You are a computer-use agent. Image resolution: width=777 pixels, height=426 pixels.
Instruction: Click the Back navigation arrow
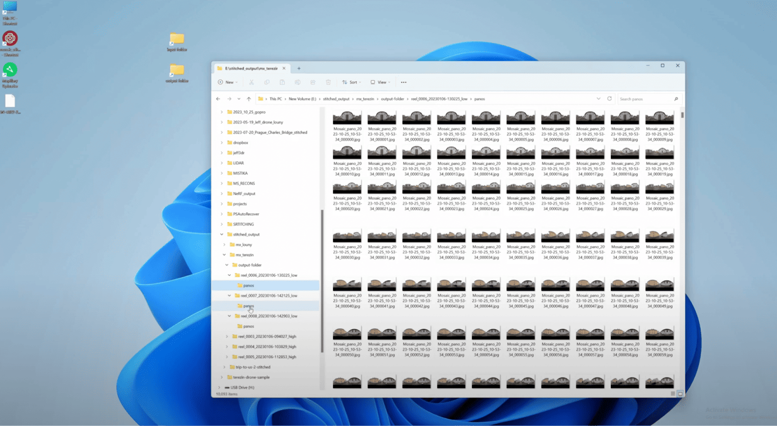tap(218, 99)
